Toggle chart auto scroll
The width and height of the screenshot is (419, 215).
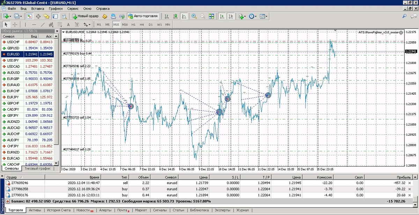(222, 16)
